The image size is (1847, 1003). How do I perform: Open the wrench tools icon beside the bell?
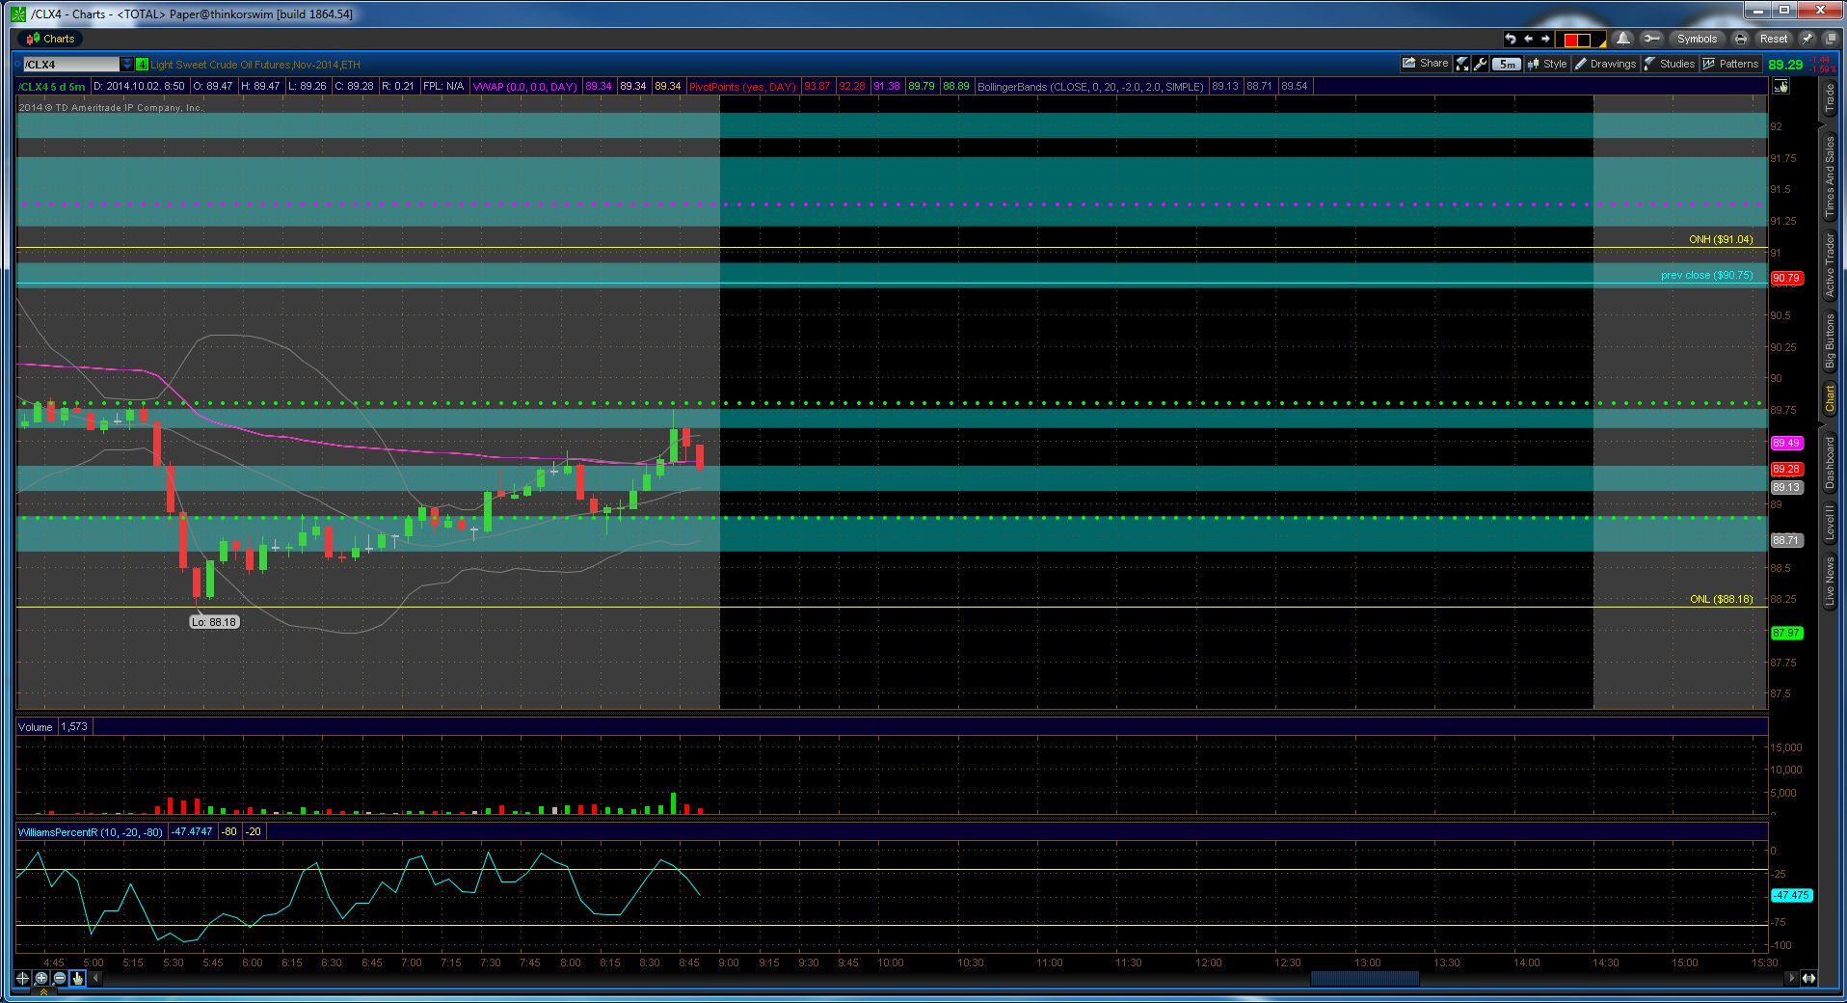point(1651,39)
